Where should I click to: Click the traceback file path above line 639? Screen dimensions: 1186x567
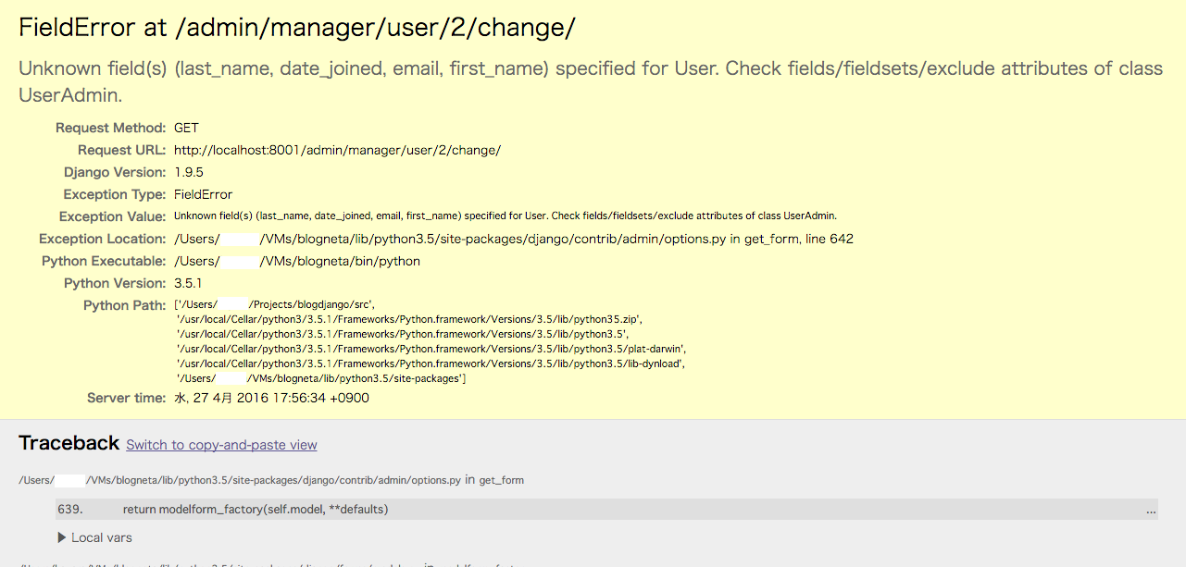[272, 480]
